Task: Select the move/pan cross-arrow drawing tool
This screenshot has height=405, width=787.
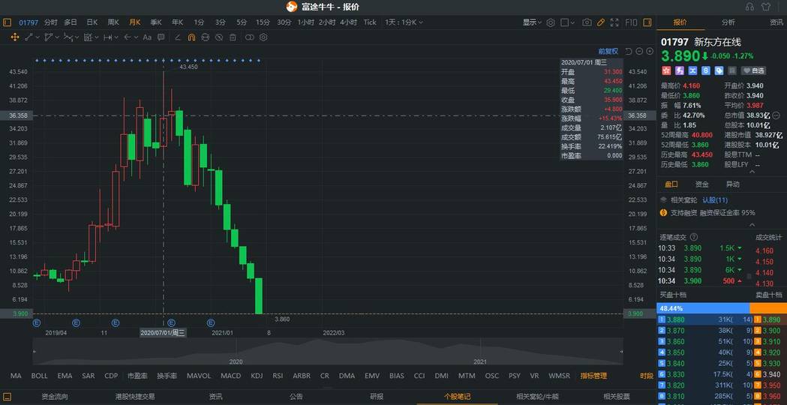Action: tap(14, 37)
